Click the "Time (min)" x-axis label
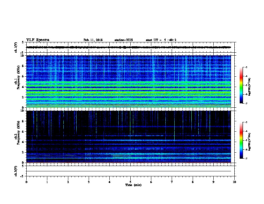264x204 pixels. [133, 185]
